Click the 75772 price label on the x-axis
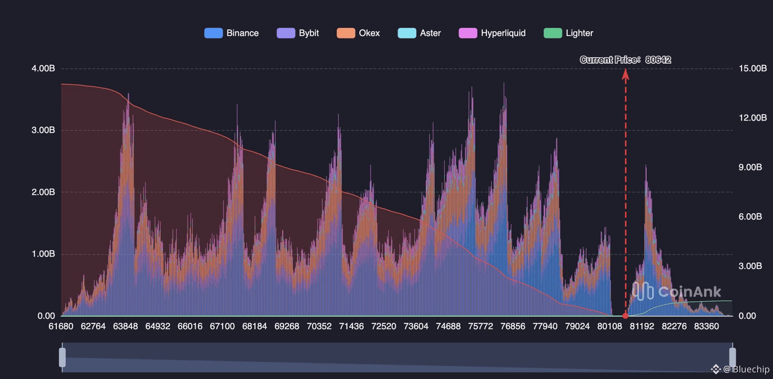This screenshot has width=773, height=379. click(480, 326)
